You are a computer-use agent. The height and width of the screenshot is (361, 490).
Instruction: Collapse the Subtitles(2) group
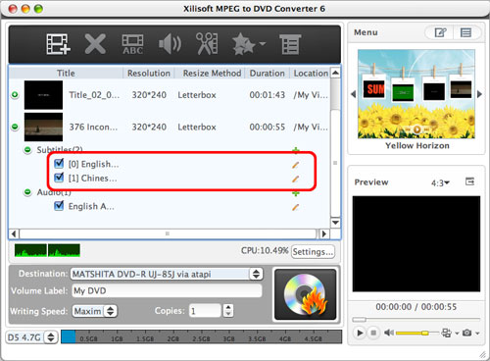[x=27, y=150]
